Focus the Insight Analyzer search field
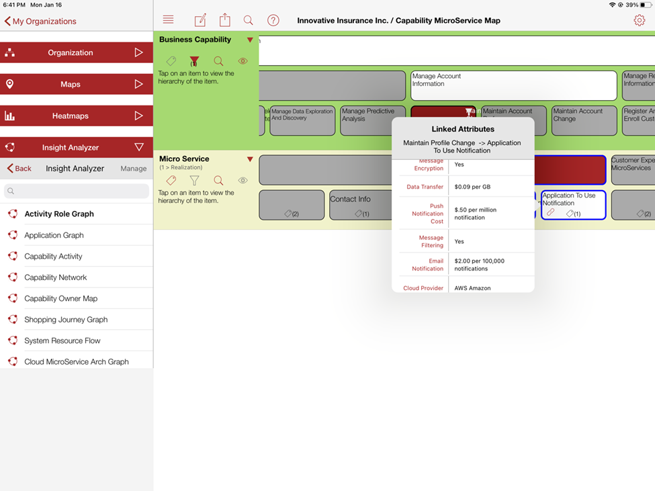This screenshot has width=655, height=491. tap(77, 191)
